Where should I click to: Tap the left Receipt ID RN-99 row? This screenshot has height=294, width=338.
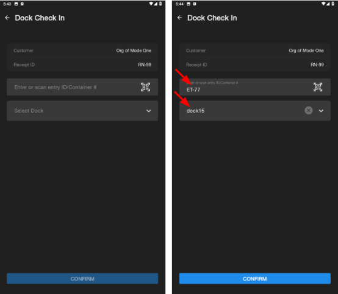[x=82, y=65]
